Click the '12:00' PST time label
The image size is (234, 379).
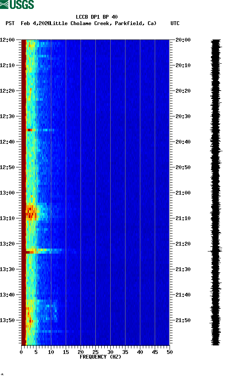click(x=7, y=40)
